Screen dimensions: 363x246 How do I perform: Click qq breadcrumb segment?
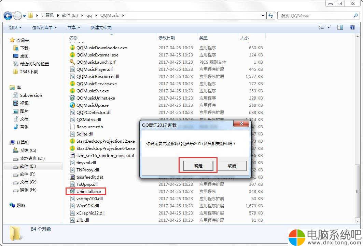[89, 15]
